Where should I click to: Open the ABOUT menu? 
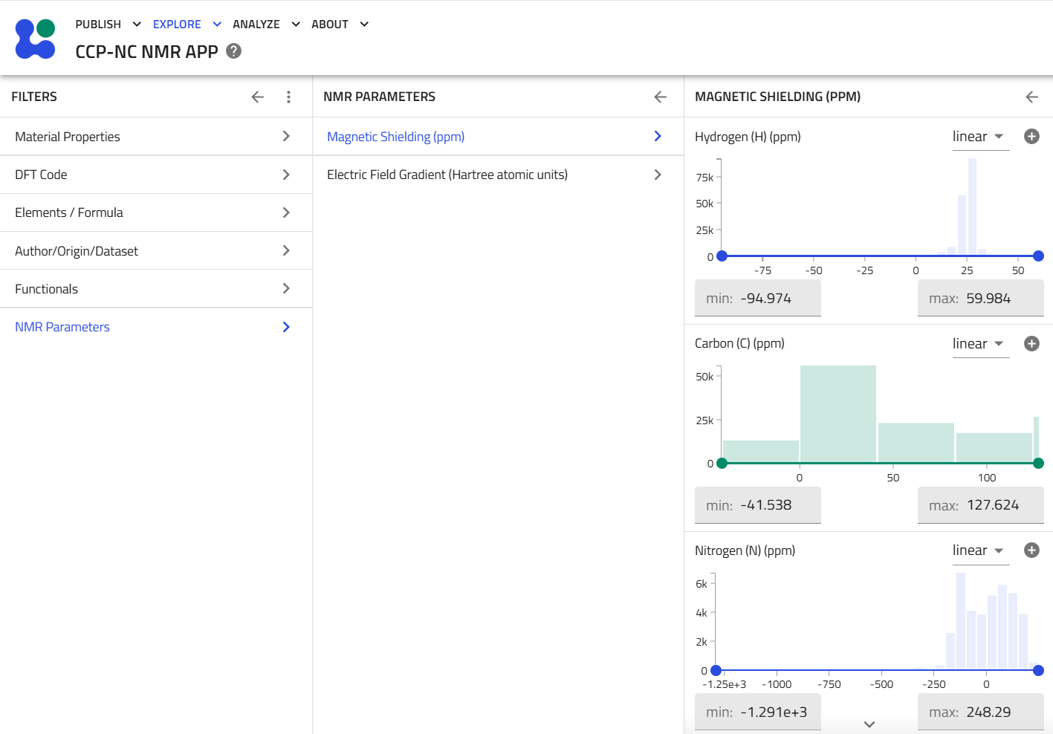click(x=340, y=25)
